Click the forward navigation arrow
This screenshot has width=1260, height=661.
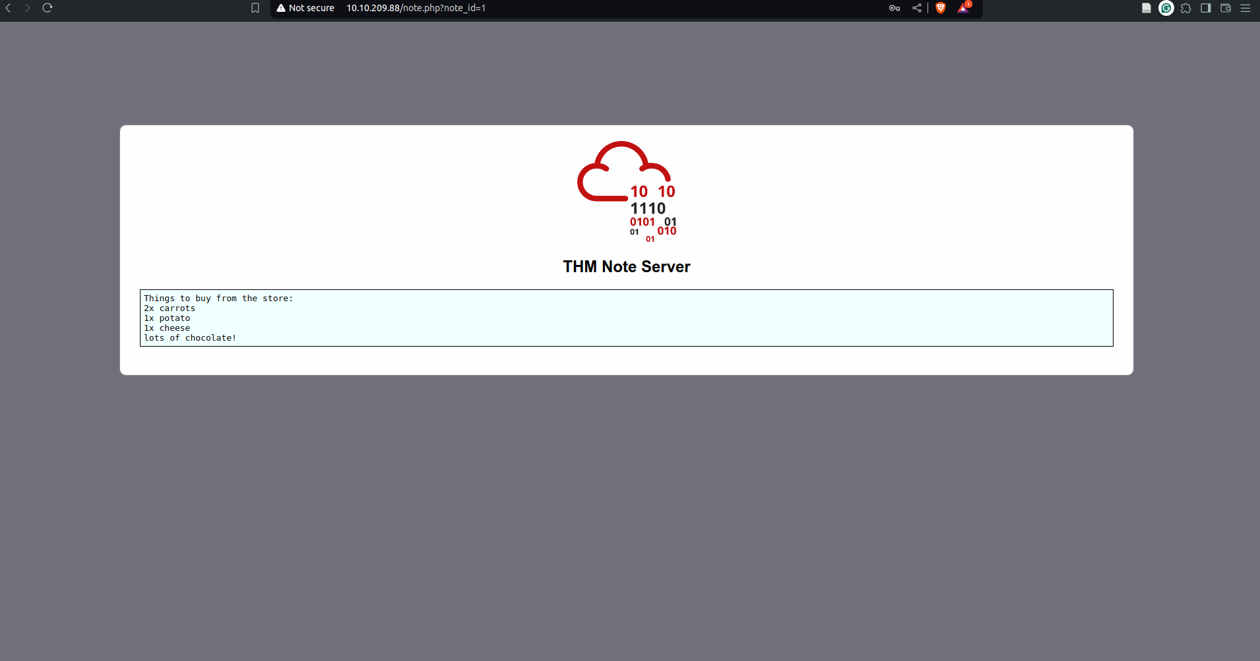point(28,8)
